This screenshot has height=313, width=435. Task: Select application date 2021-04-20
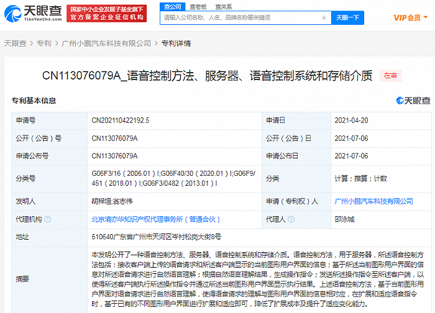tap(351, 120)
